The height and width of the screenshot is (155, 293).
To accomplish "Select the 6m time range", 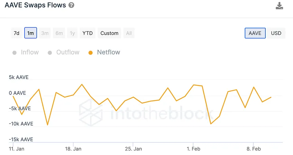I will (59, 33).
